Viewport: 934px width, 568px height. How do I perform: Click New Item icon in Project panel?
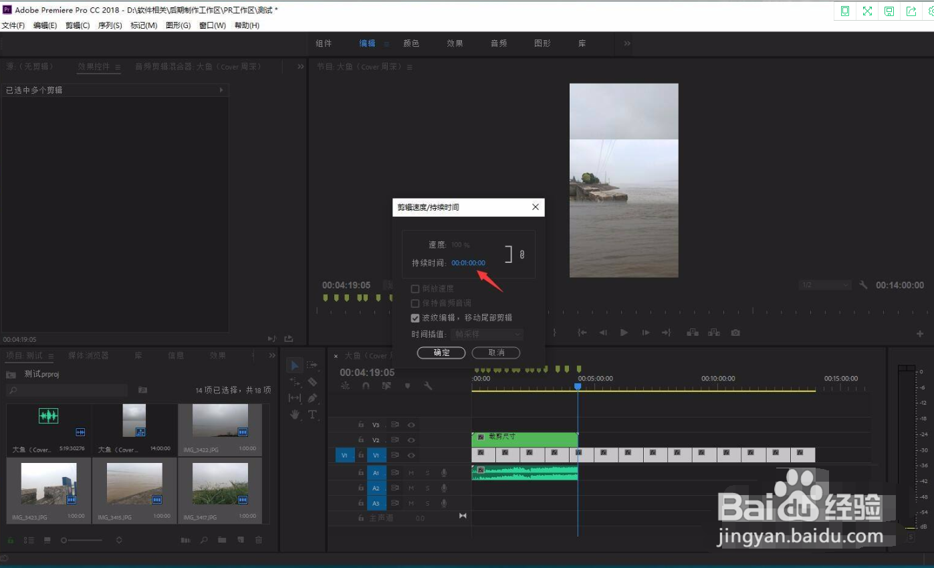[x=240, y=540]
